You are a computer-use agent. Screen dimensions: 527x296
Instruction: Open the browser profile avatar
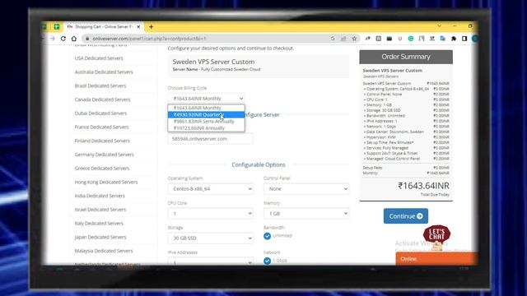[x=475, y=39]
